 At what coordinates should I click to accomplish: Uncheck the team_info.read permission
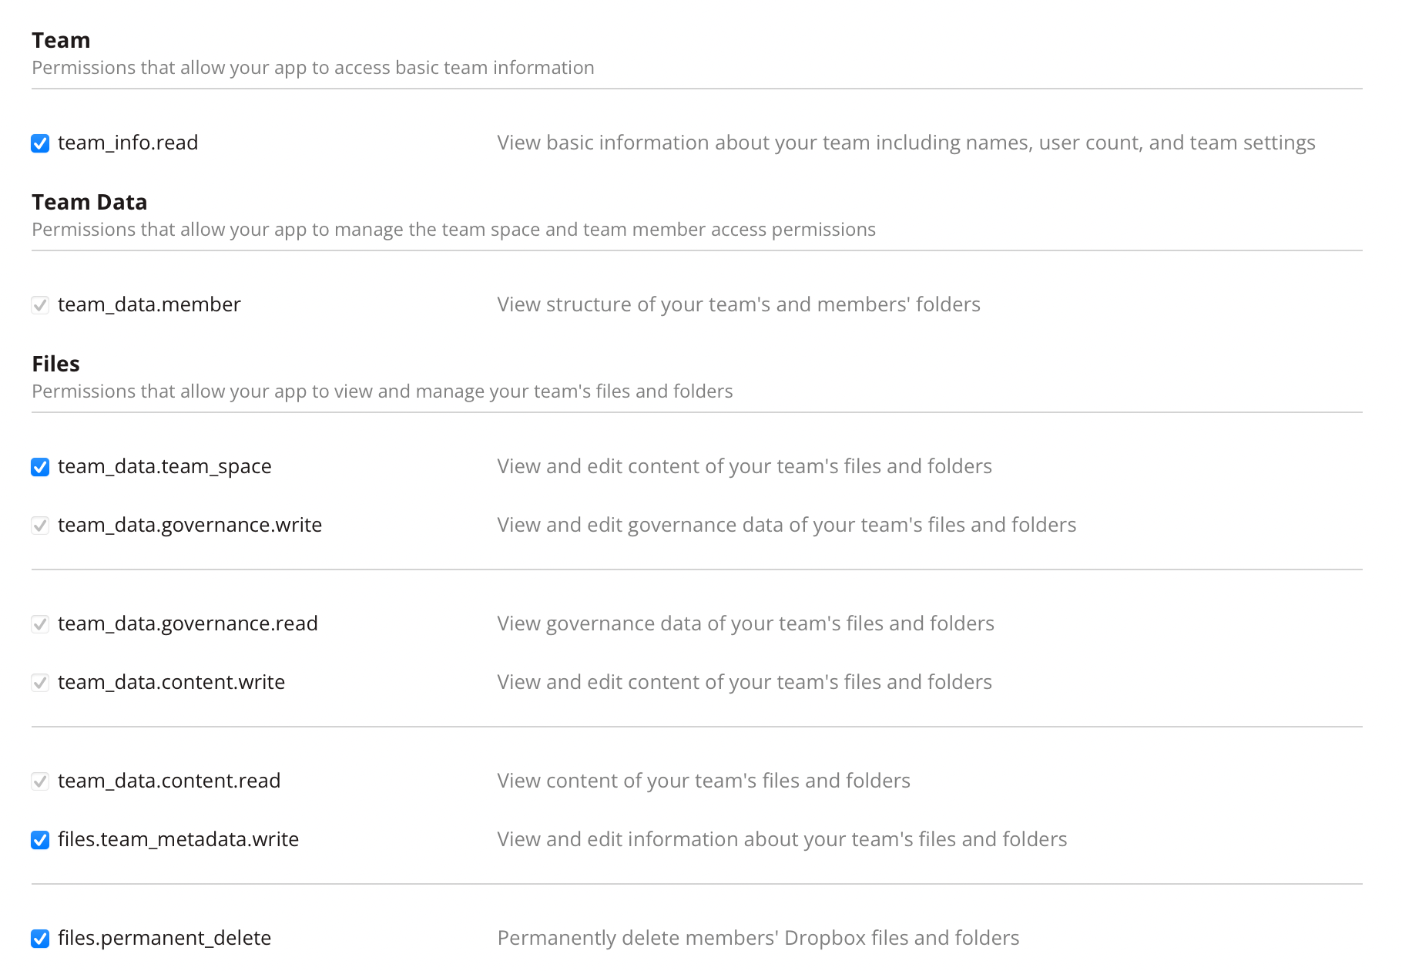[x=40, y=143]
